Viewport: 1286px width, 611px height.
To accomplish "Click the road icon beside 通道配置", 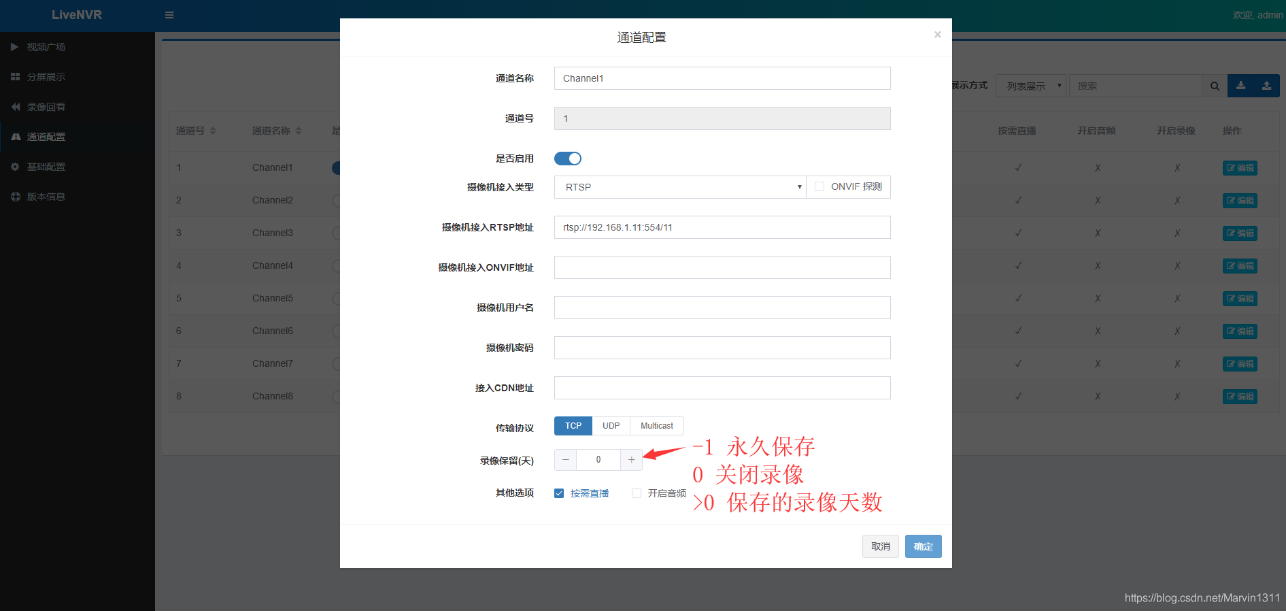I will pyautogui.click(x=15, y=137).
